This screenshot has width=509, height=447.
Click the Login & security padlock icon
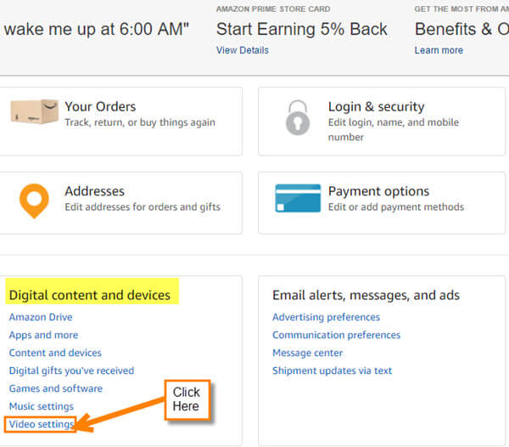(x=298, y=117)
